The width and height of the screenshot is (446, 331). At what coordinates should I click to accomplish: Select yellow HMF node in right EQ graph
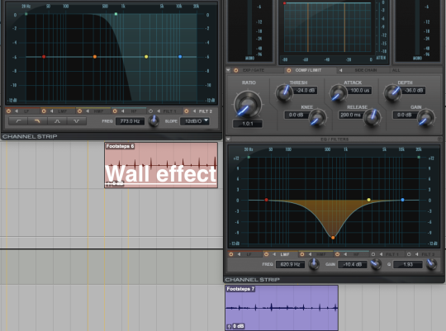[x=369, y=200]
